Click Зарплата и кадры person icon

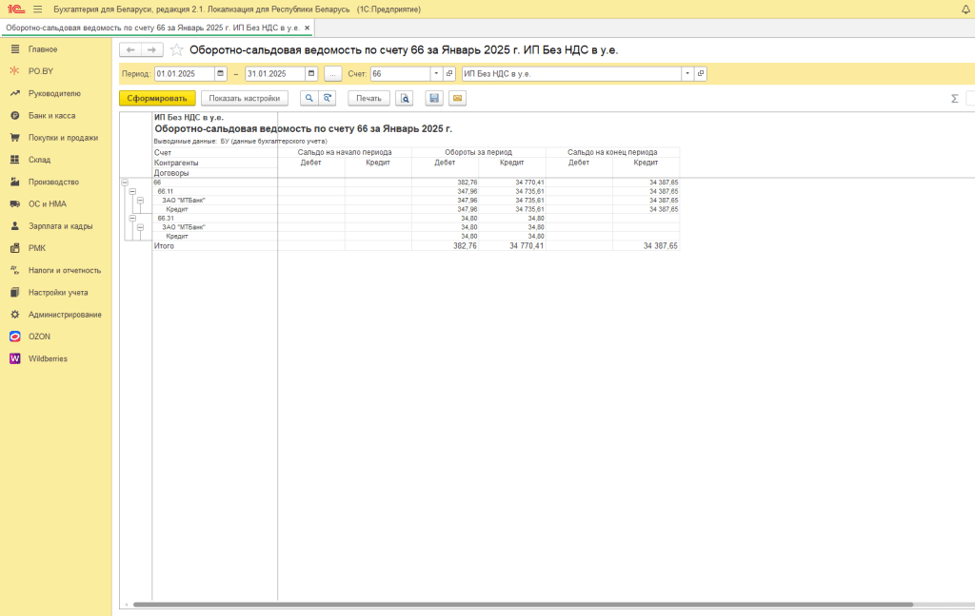[15, 226]
